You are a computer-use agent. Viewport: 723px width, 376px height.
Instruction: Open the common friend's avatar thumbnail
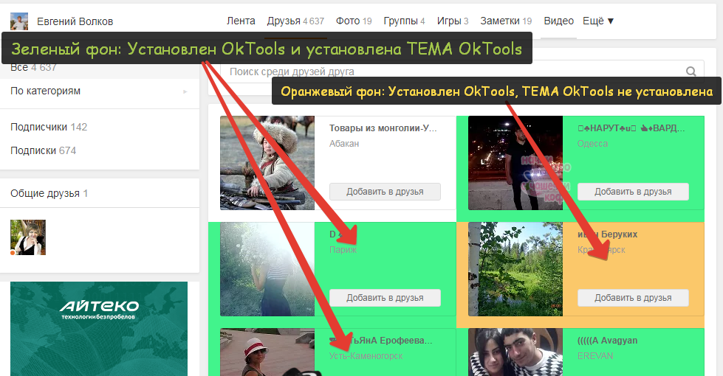(x=28, y=237)
